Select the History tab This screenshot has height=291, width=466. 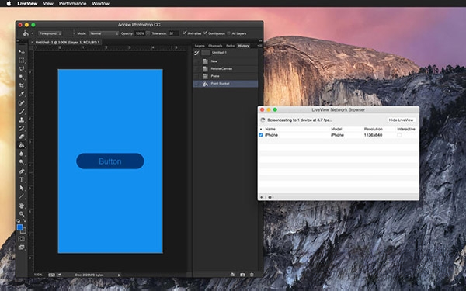pos(243,46)
